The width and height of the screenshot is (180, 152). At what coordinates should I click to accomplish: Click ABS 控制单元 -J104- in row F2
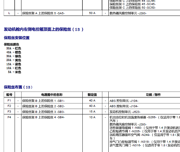(124, 106)
